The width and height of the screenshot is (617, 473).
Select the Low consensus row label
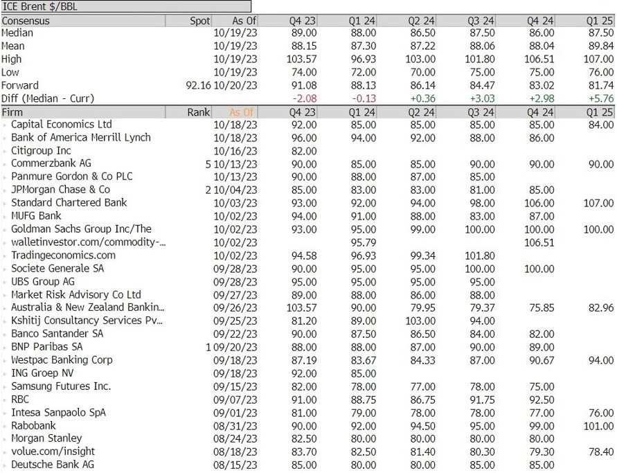(x=10, y=73)
